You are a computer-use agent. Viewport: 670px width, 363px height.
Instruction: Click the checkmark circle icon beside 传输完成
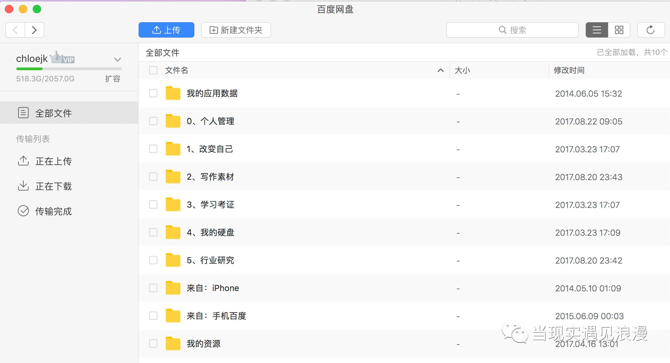23,211
